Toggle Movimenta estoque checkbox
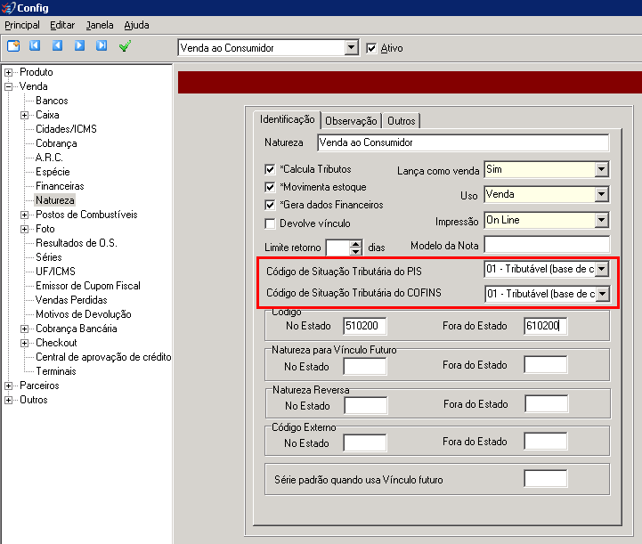642x544 pixels. [x=270, y=187]
